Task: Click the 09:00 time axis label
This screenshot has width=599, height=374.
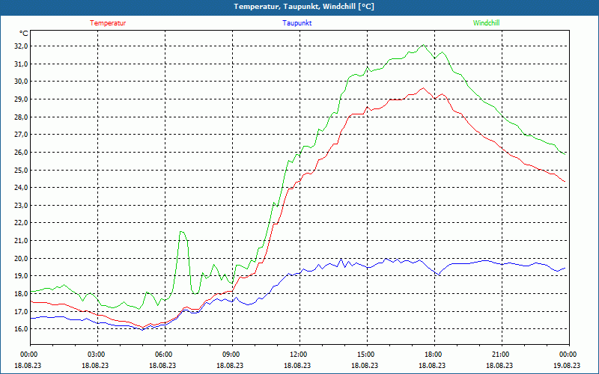Action: [232, 355]
